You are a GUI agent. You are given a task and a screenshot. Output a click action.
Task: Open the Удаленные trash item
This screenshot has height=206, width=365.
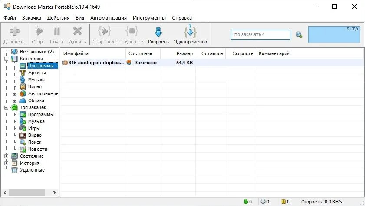(32, 170)
